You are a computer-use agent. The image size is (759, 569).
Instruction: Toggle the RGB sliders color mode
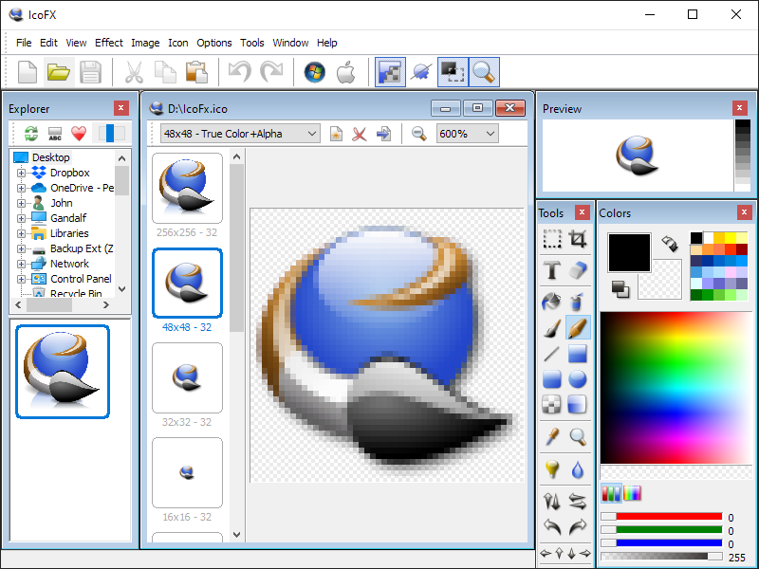tap(611, 493)
